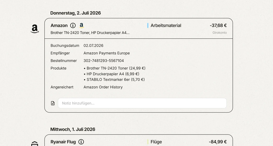Viewport: 273px width, 146px height.
Task: Click the Angereichert label
Action: (x=62, y=87)
